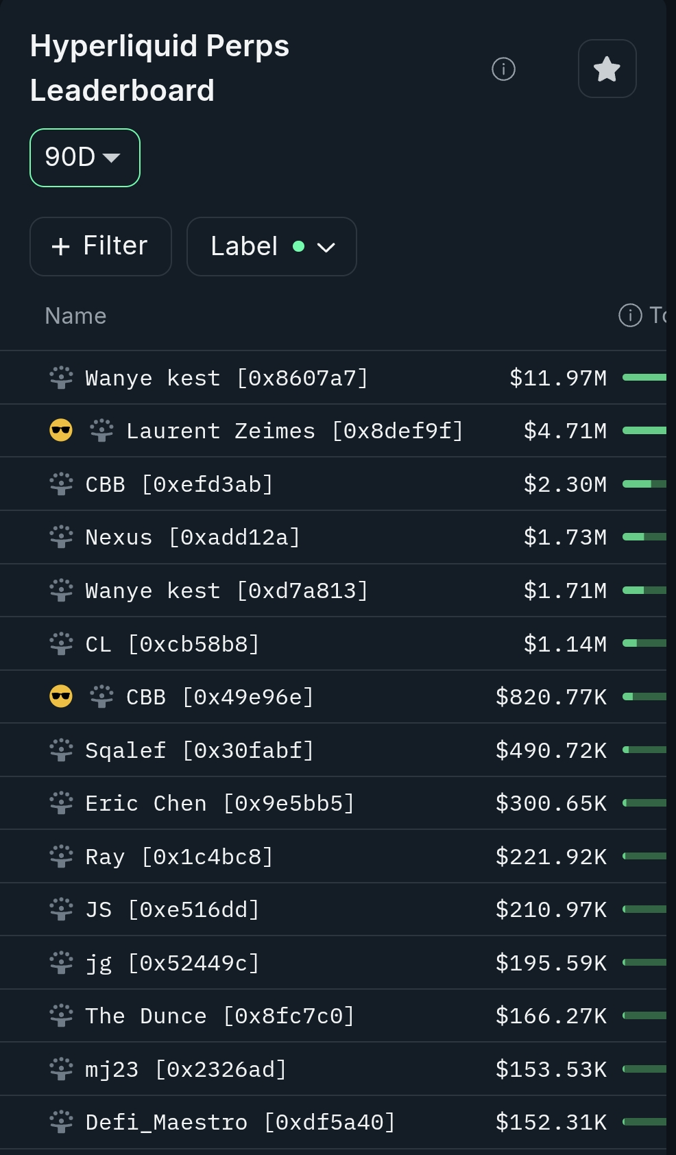
Task: Click the label icon next to Defi_Maestro
Action: point(61,1122)
